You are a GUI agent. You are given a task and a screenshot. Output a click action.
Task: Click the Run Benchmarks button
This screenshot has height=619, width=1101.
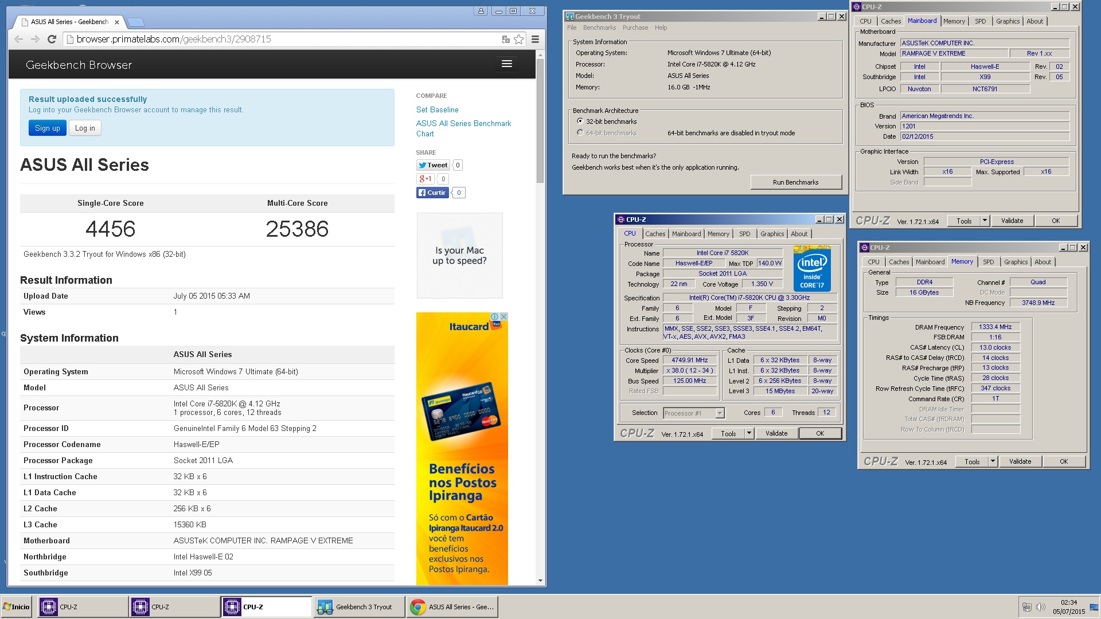click(x=795, y=182)
